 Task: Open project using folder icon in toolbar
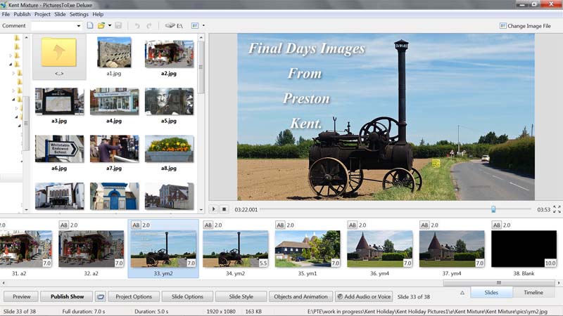pyautogui.click(x=101, y=25)
